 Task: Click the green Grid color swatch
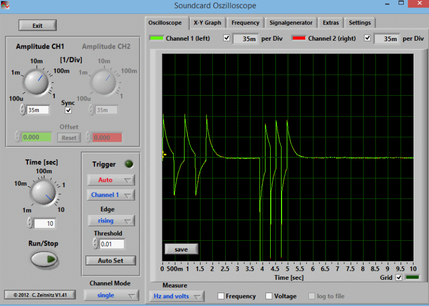point(412,277)
